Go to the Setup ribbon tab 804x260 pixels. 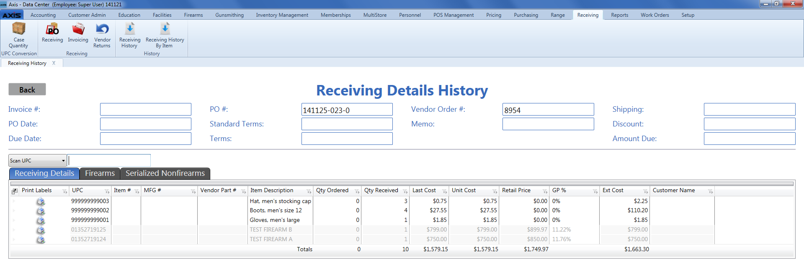(x=688, y=15)
